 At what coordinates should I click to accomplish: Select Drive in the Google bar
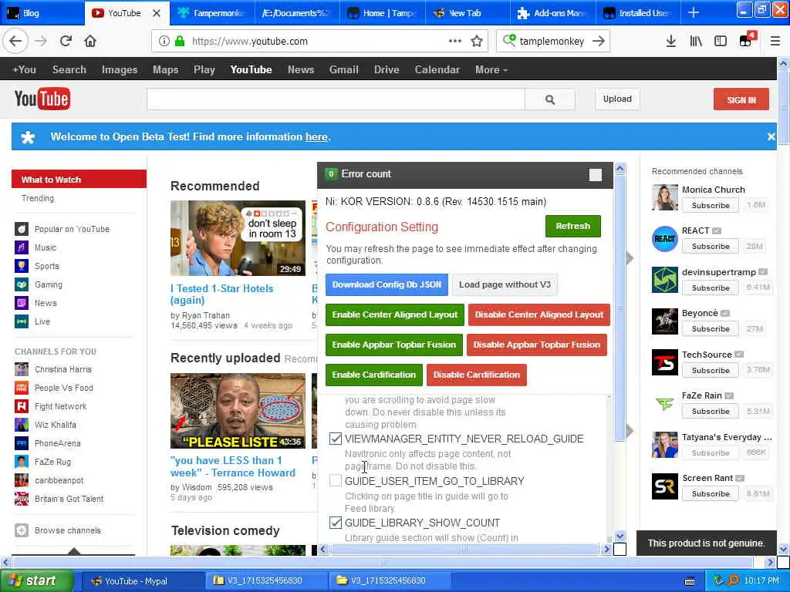coord(387,69)
